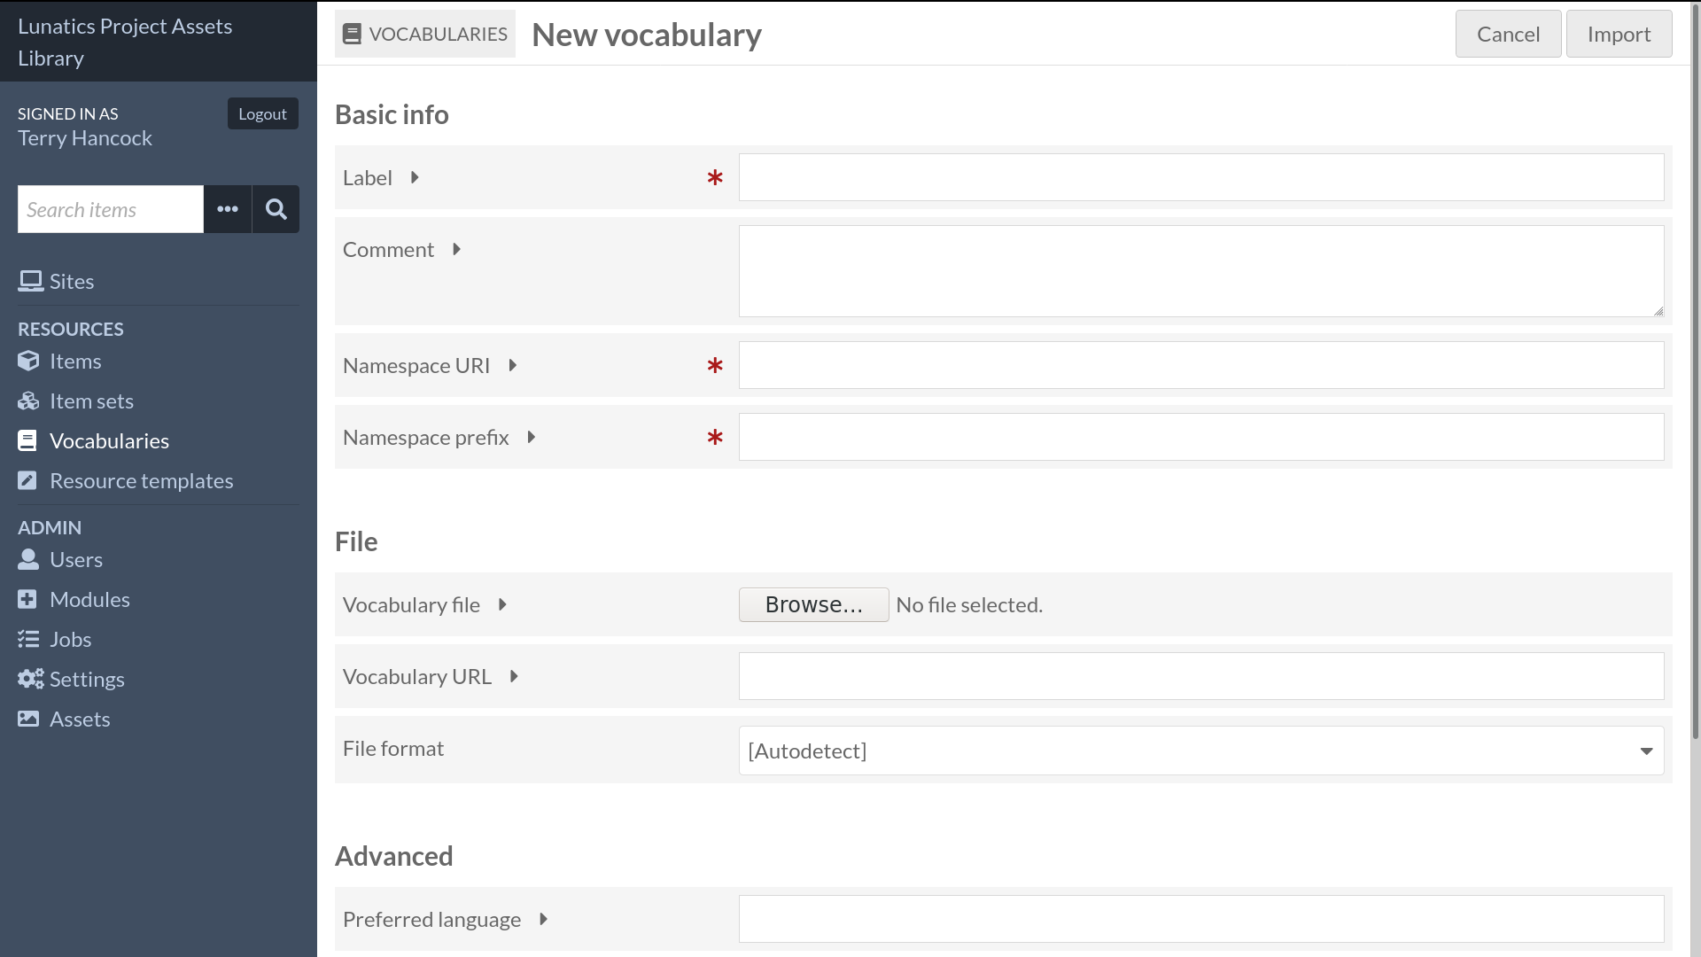Open advanced search ellipsis button
This screenshot has height=957, width=1701.
coord(228,209)
